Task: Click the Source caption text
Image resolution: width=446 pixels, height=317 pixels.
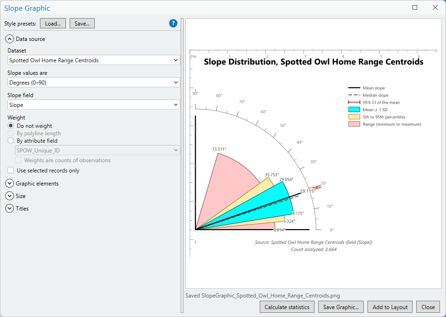Action: [x=314, y=242]
